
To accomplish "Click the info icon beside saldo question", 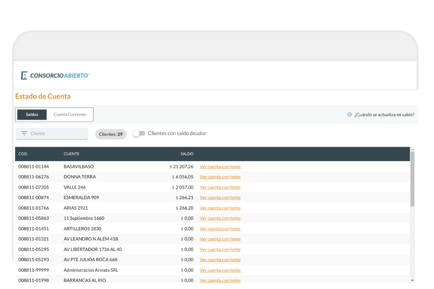I will click(349, 114).
